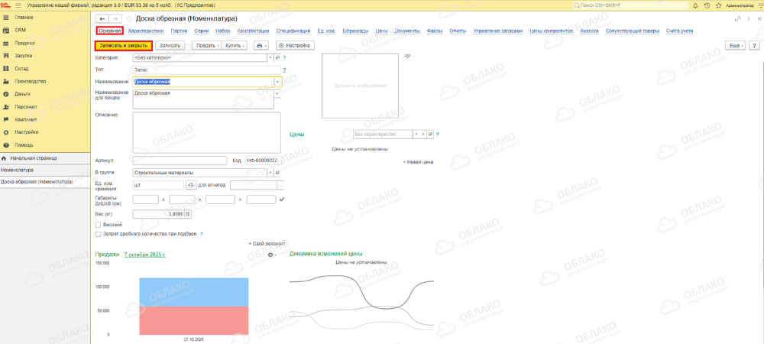
Task: Open Начальная страница in open windows list
Action: [45, 158]
